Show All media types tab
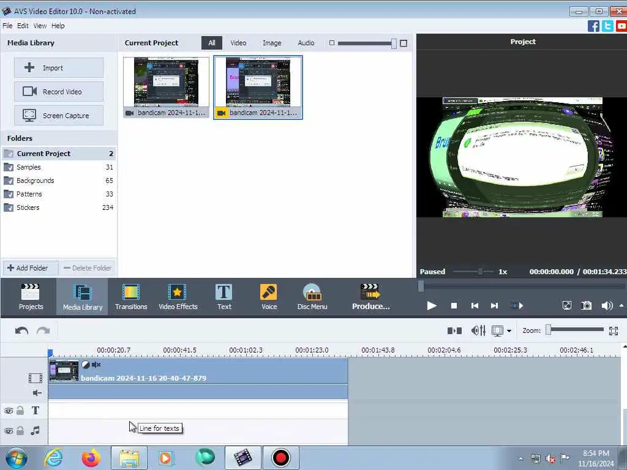627x470 pixels. tap(211, 43)
